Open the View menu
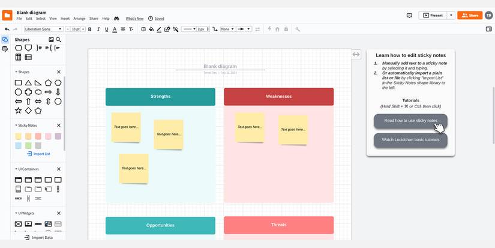The width and height of the screenshot is (495, 248). [x=53, y=19]
